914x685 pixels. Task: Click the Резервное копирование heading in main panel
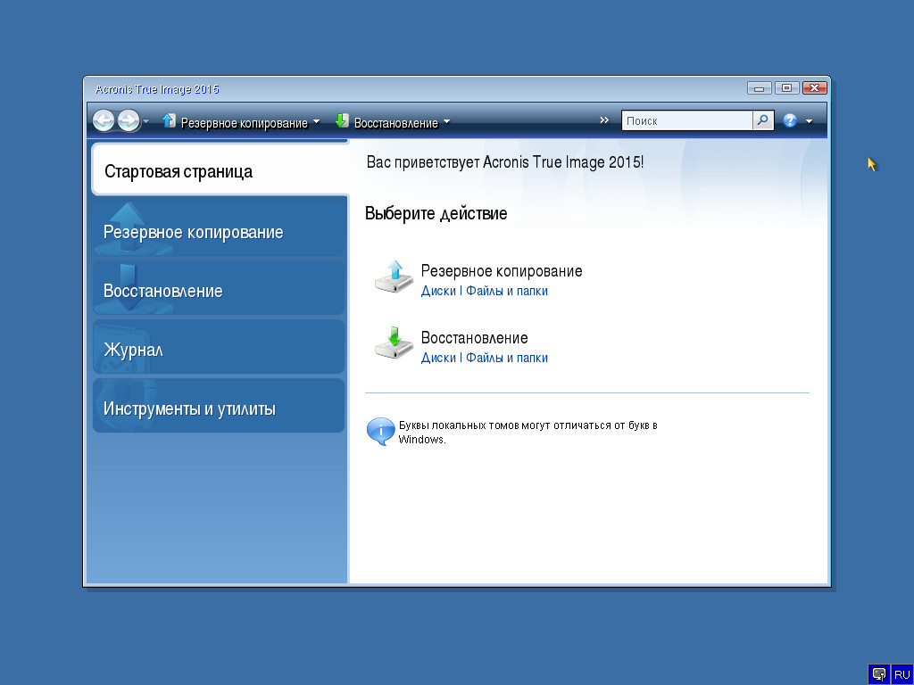point(502,271)
